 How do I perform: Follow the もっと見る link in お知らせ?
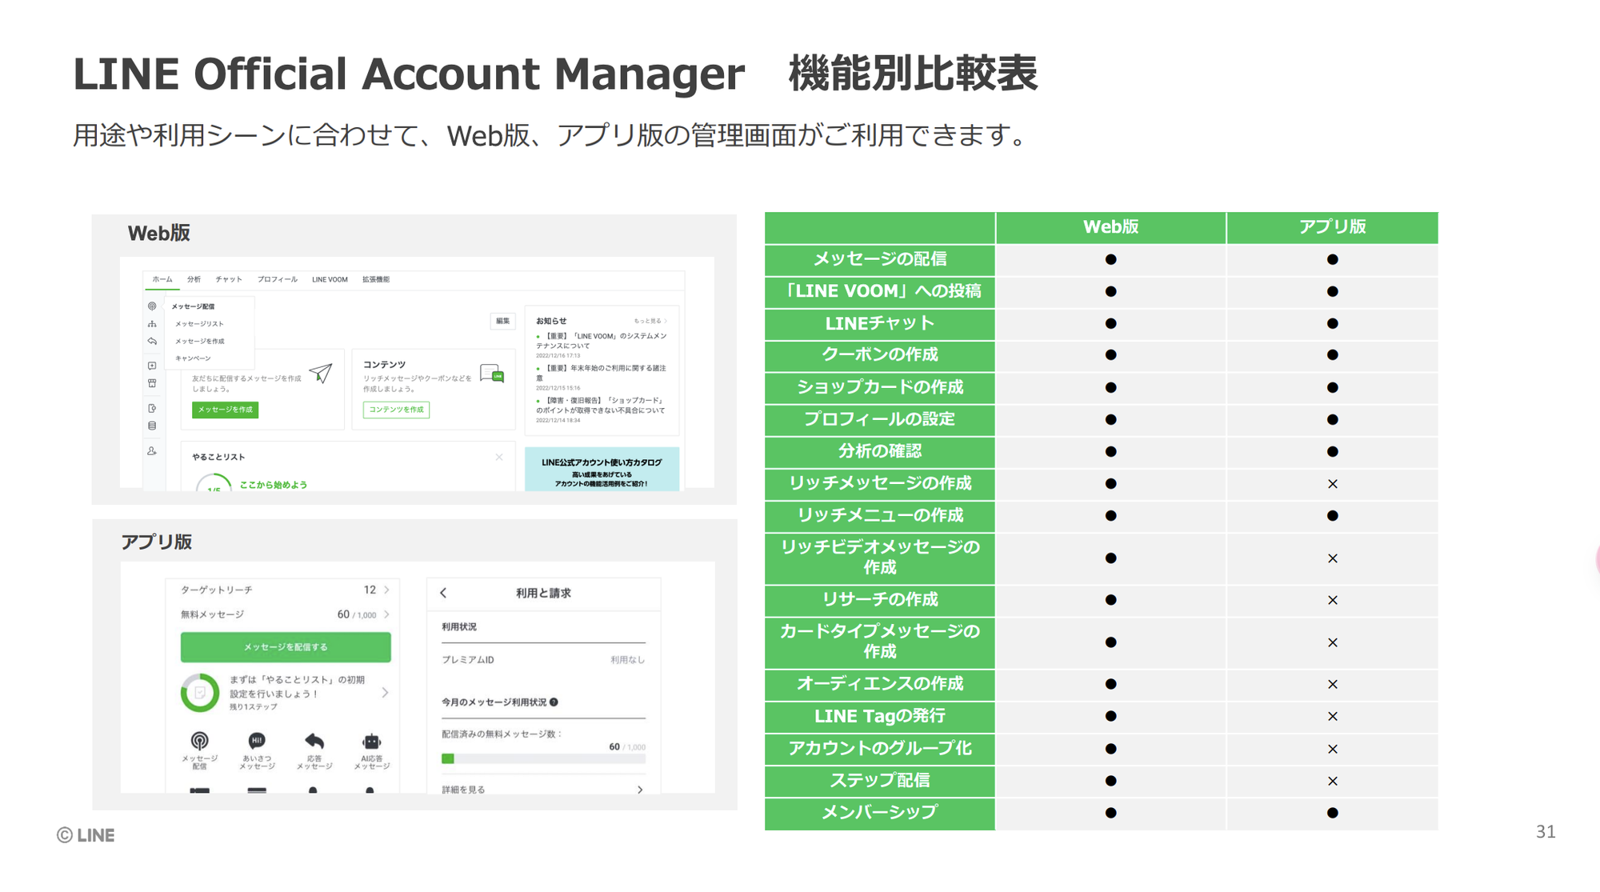(650, 321)
